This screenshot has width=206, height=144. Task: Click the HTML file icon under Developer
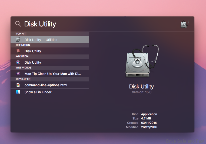(18, 85)
